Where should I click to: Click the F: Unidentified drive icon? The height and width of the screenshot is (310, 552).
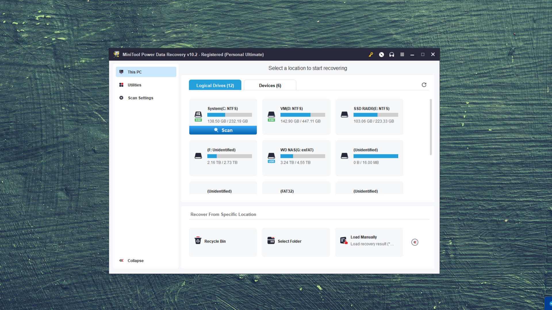pos(198,156)
